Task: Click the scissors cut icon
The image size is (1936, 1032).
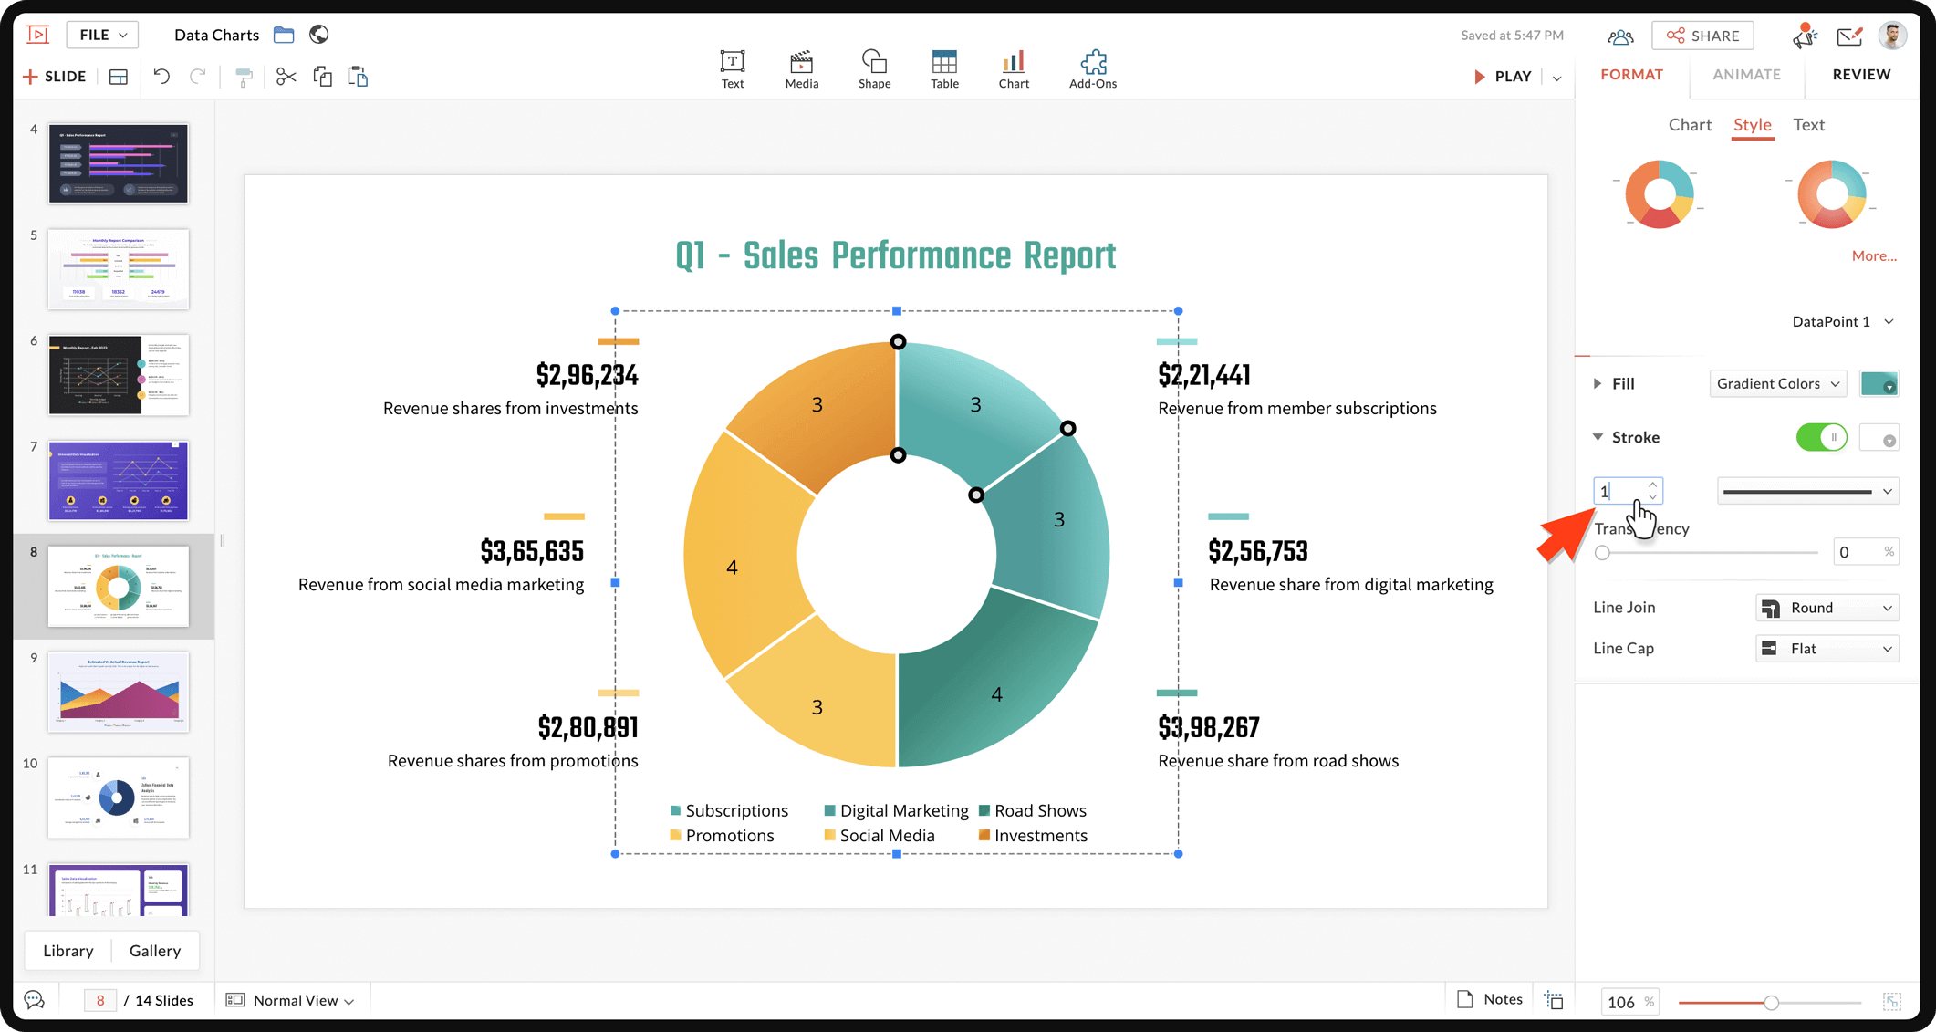Action: coord(286,77)
